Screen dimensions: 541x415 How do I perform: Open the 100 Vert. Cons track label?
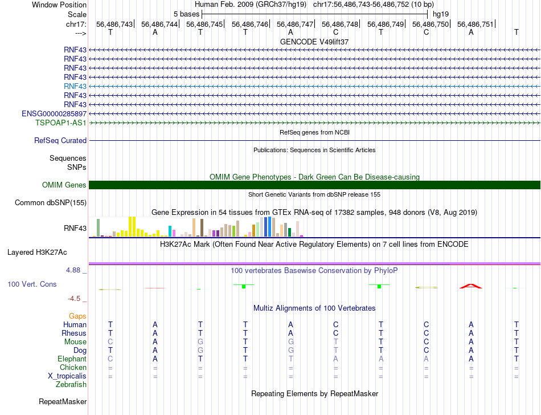[x=32, y=283]
